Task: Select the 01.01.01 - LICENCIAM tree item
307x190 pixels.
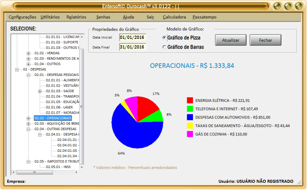Action: 63,37
